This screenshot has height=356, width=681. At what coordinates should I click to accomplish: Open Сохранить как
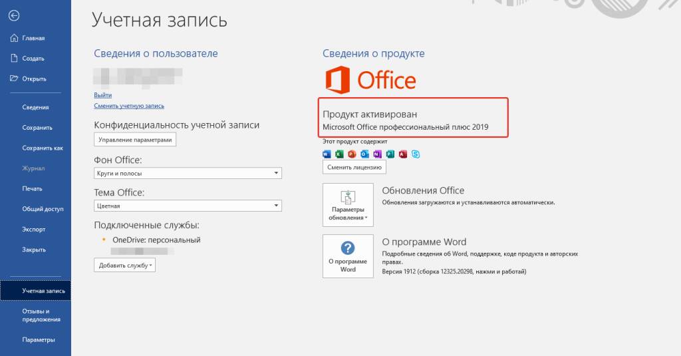(35, 148)
